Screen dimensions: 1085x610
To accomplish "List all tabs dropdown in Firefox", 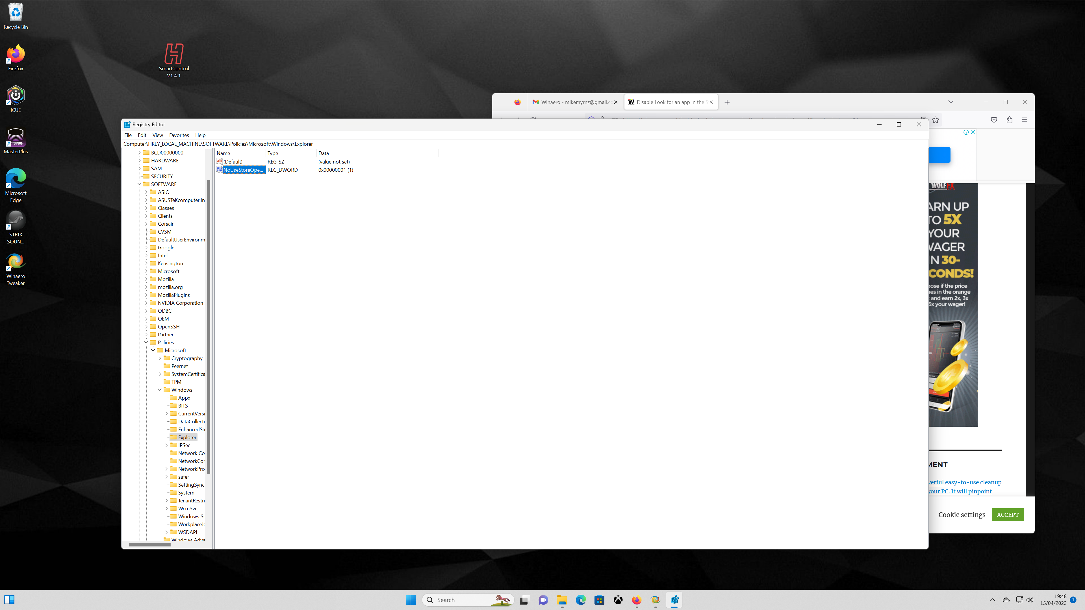I will [x=951, y=102].
